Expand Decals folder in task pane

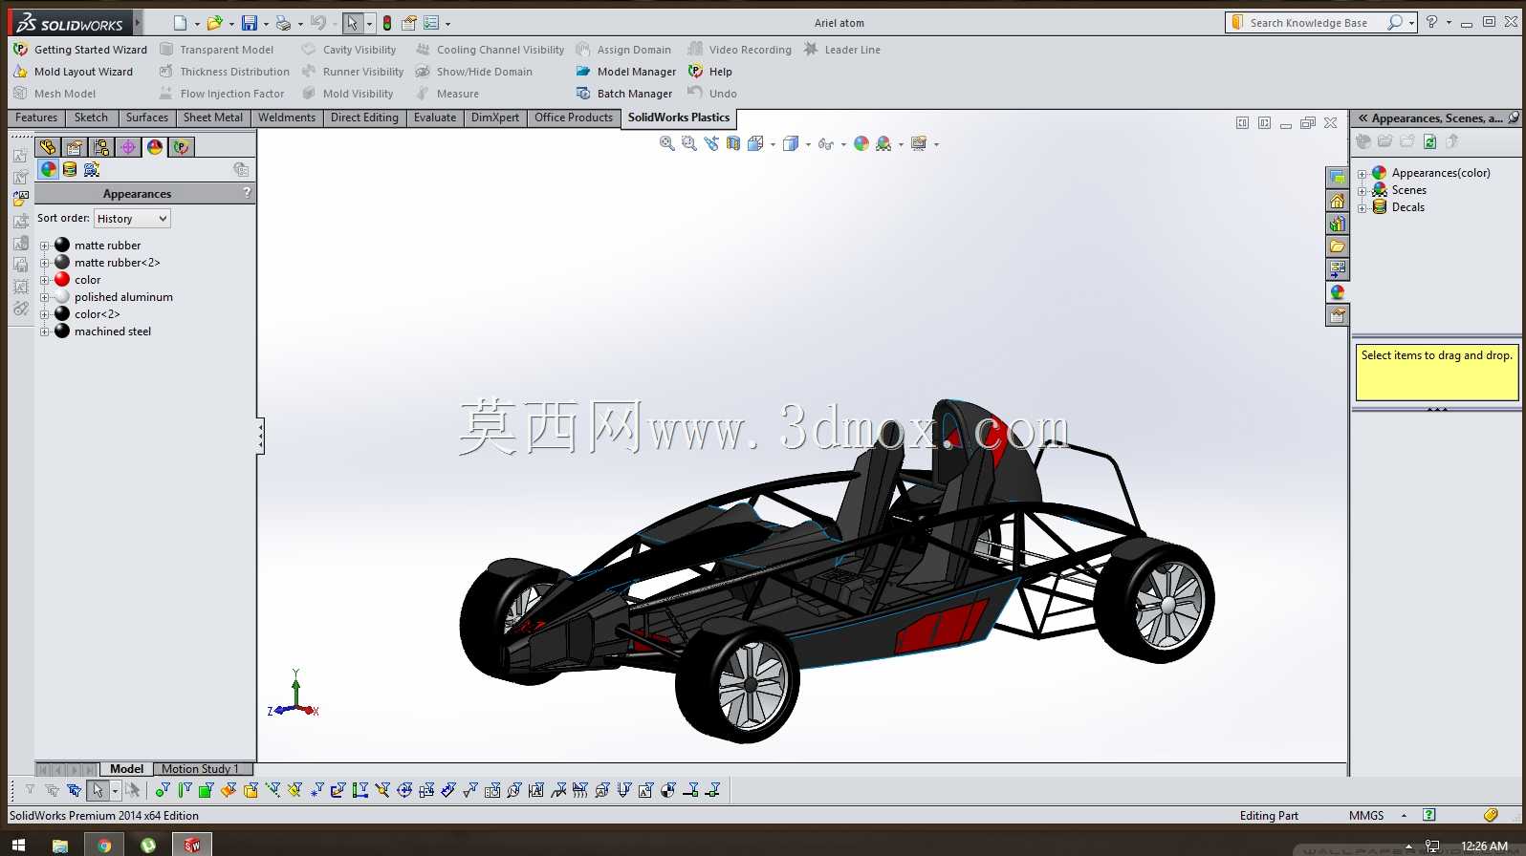click(x=1362, y=208)
